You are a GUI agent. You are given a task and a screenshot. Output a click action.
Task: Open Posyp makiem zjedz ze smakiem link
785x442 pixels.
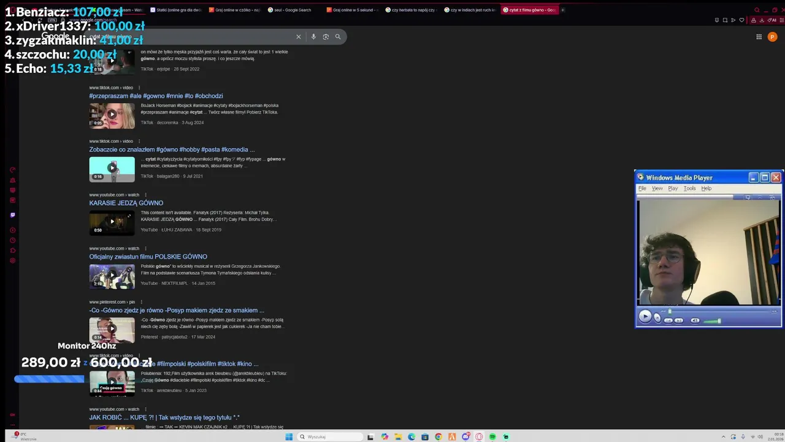pos(177,310)
